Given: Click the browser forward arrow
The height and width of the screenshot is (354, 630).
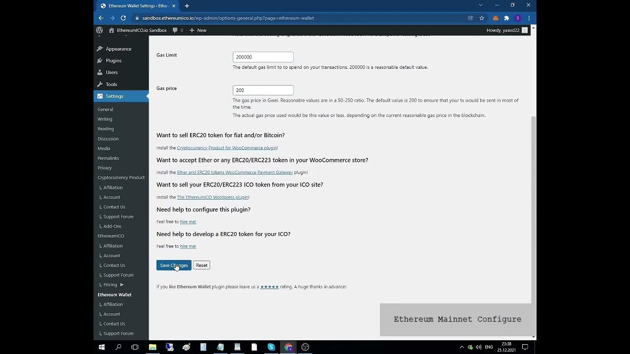Looking at the screenshot, I should pos(112,18).
